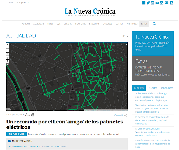Open the Facebook page icon
The image size is (179, 150).
[x=143, y=3]
